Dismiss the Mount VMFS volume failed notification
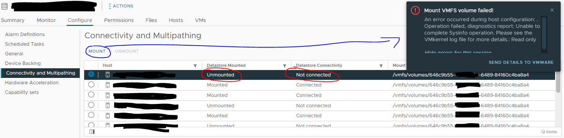Viewport: 564px width, 138px height. coord(552,10)
